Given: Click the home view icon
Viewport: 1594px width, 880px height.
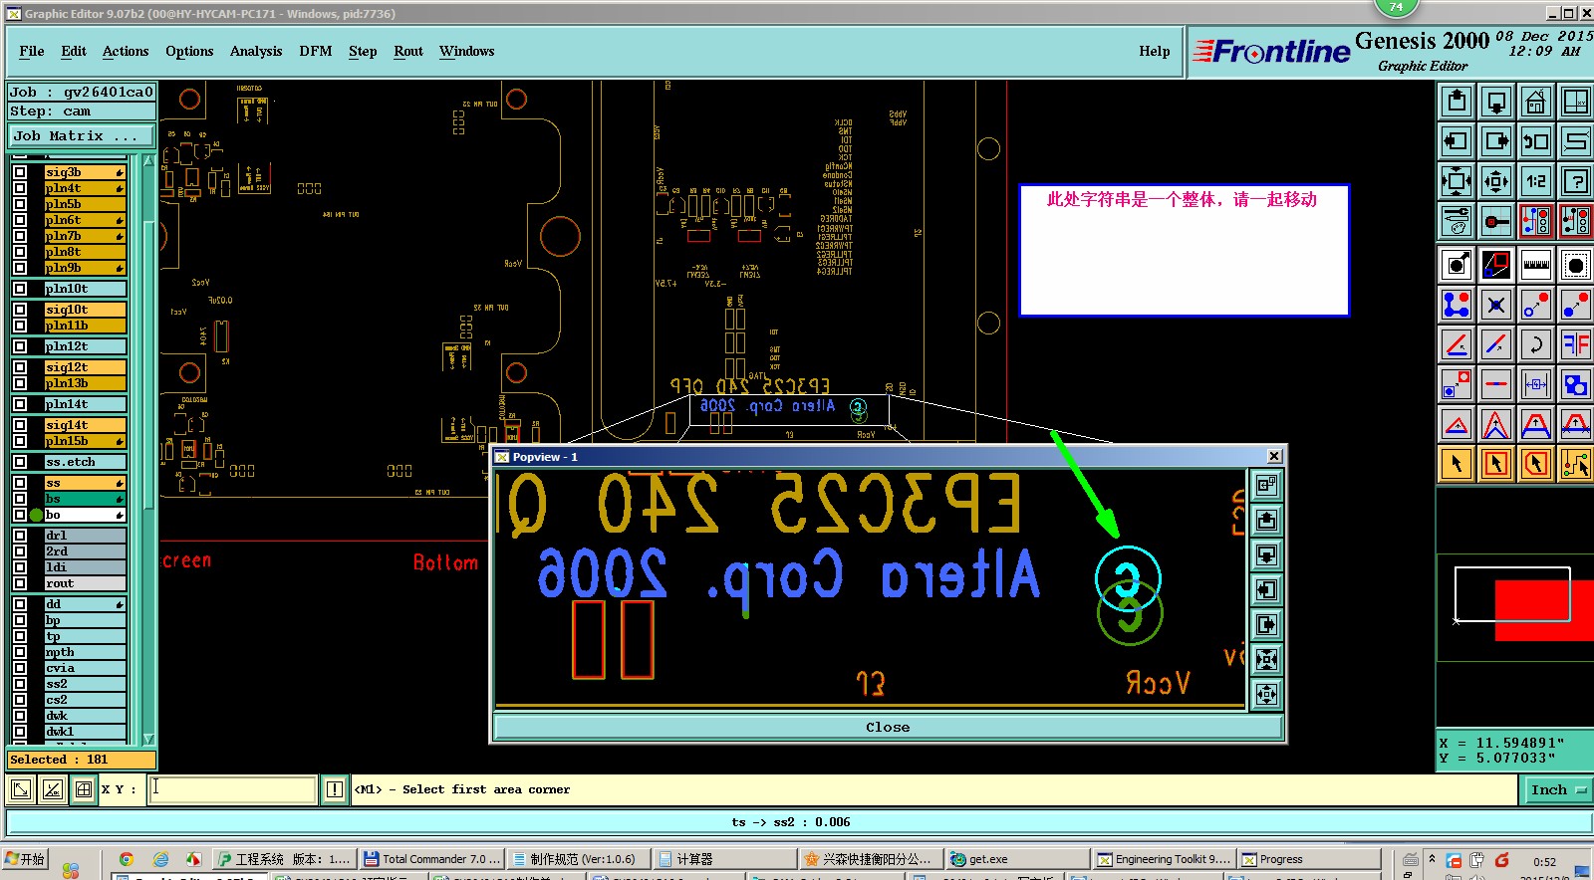Looking at the screenshot, I should coord(1536,102).
